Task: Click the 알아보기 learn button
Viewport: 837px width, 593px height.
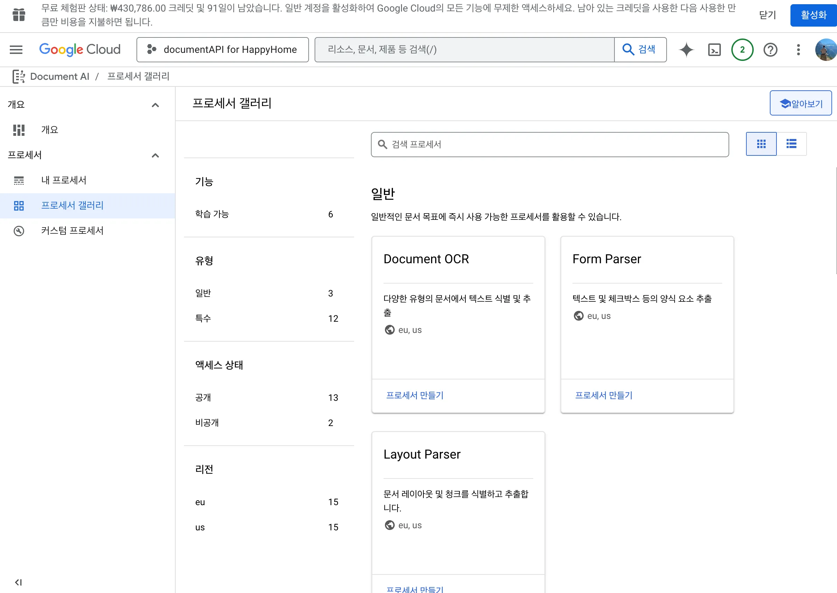Action: 801,104
